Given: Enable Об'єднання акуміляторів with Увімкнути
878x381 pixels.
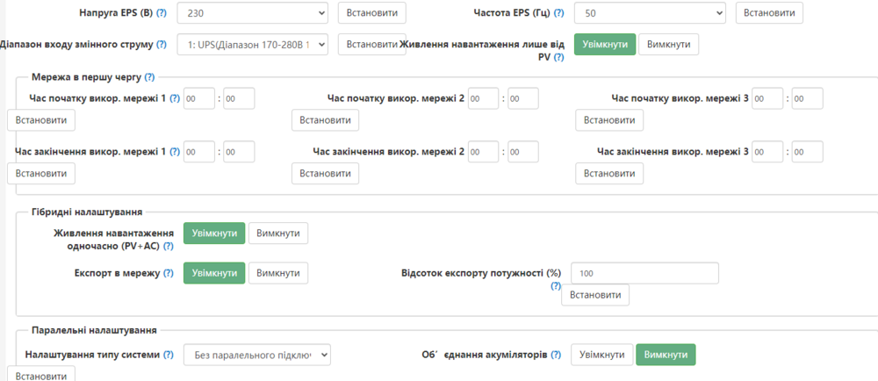Looking at the screenshot, I should (601, 355).
